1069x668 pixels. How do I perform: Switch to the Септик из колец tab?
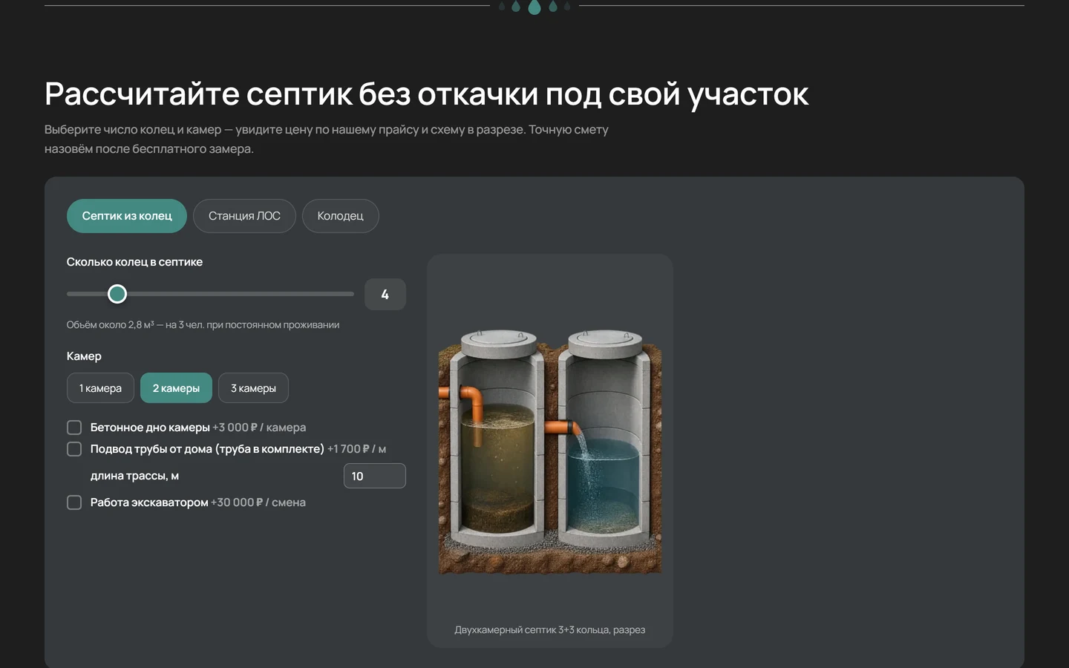127,216
